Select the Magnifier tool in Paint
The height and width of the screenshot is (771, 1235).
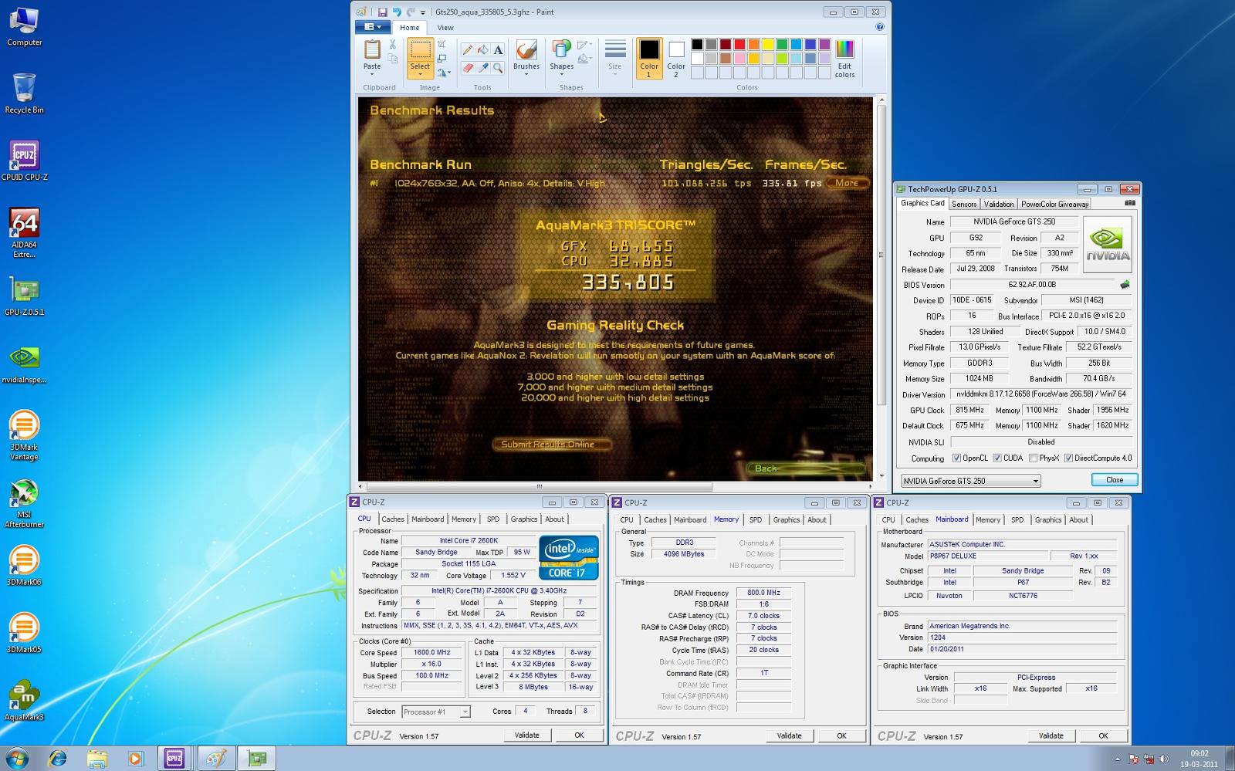coord(498,68)
